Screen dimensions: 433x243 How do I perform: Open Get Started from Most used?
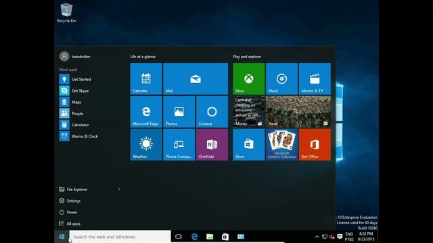click(x=91, y=80)
